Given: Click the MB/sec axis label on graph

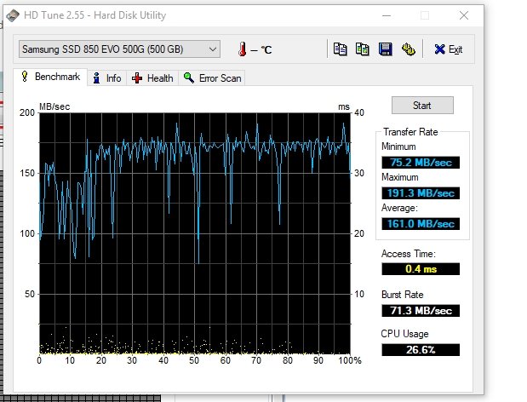Looking at the screenshot, I should pos(54,106).
